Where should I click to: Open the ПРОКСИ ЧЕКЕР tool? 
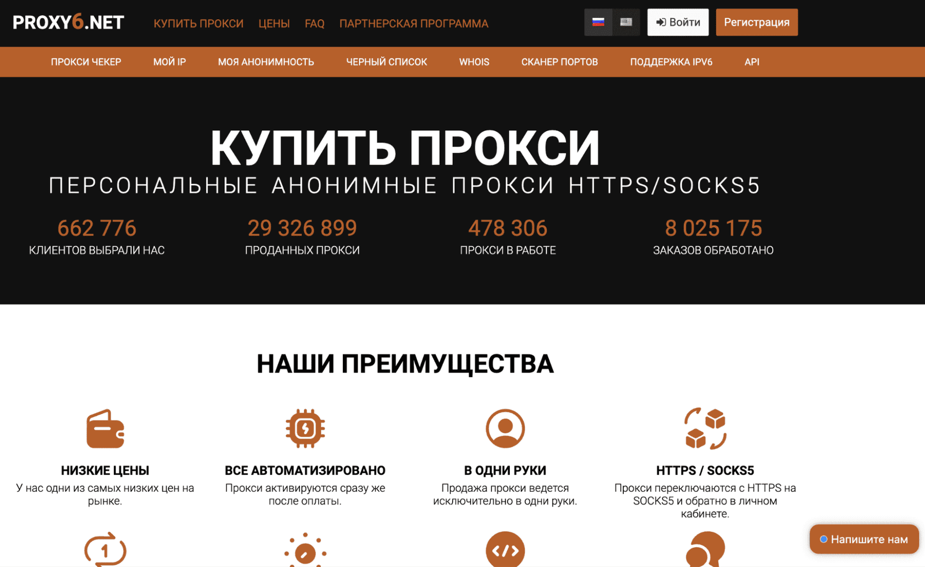click(x=86, y=62)
